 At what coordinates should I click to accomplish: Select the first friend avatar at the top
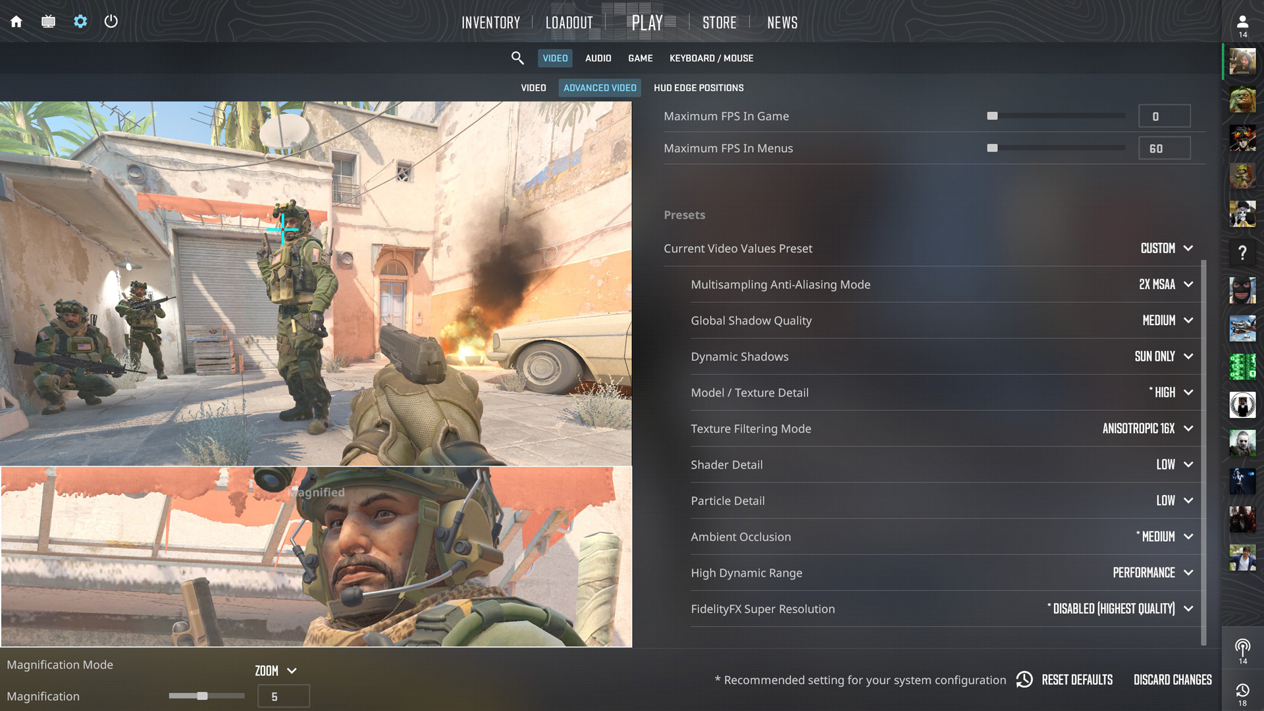1242,62
